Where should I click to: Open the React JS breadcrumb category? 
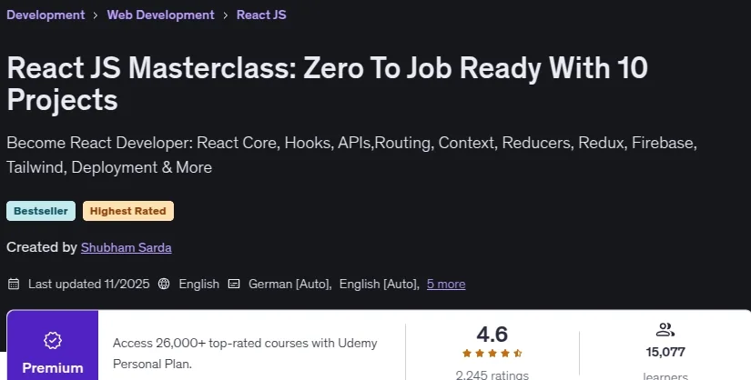(261, 15)
